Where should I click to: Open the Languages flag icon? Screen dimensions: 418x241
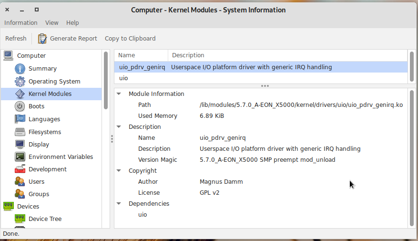click(20, 119)
